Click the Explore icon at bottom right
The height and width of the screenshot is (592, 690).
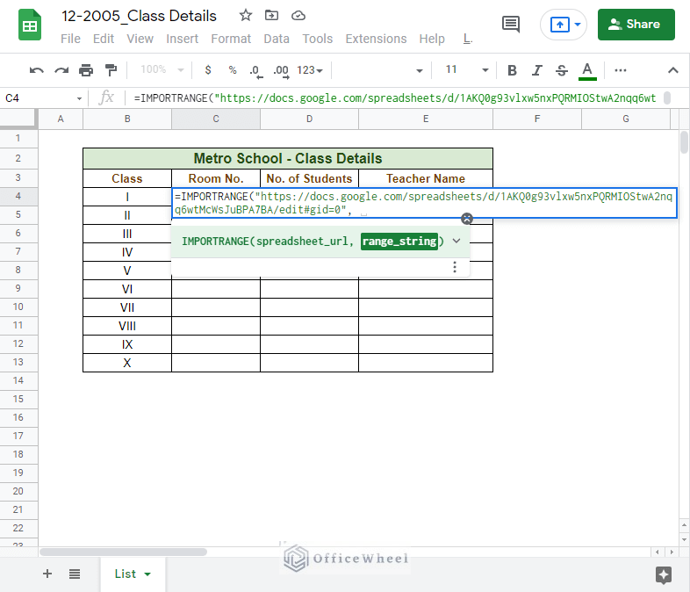(x=664, y=574)
